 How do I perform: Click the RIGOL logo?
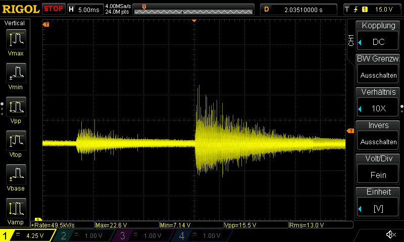click(20, 9)
